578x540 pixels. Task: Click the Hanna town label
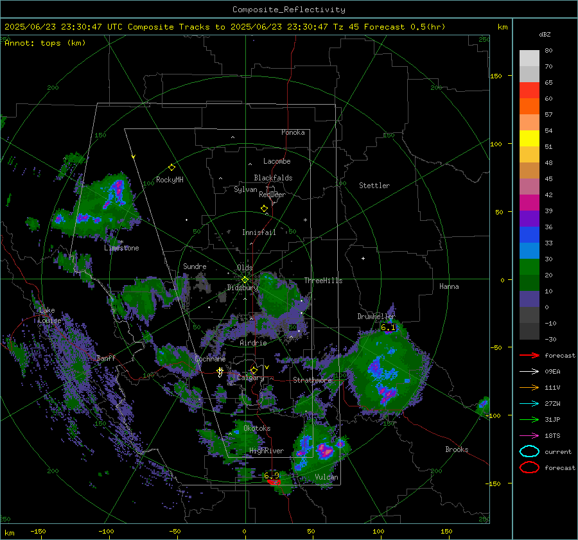click(x=449, y=286)
